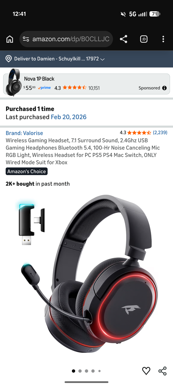Tap the delivery location pin icon

pyautogui.click(x=9, y=59)
